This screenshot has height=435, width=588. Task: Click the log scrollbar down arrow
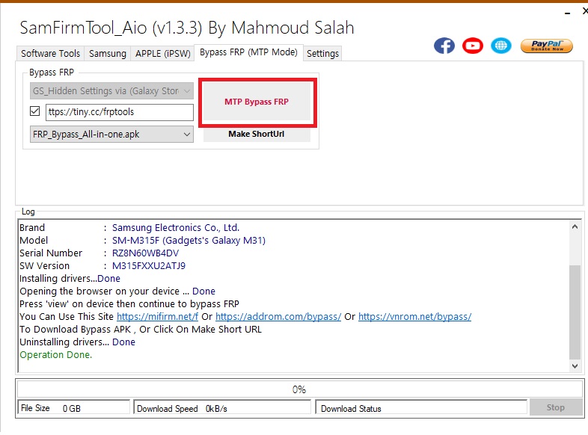[575, 366]
